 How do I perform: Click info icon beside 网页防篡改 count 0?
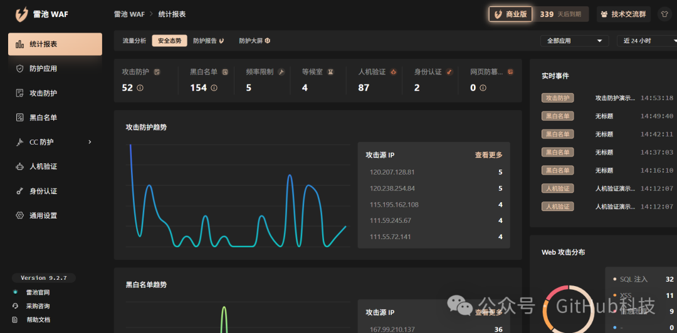pos(483,88)
